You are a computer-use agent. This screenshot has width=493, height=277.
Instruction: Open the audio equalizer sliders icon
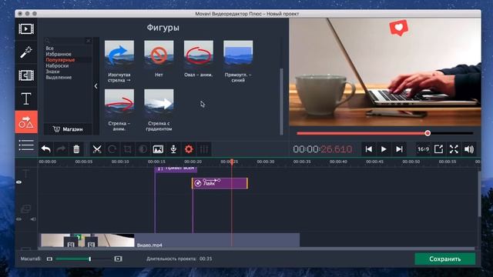point(204,149)
